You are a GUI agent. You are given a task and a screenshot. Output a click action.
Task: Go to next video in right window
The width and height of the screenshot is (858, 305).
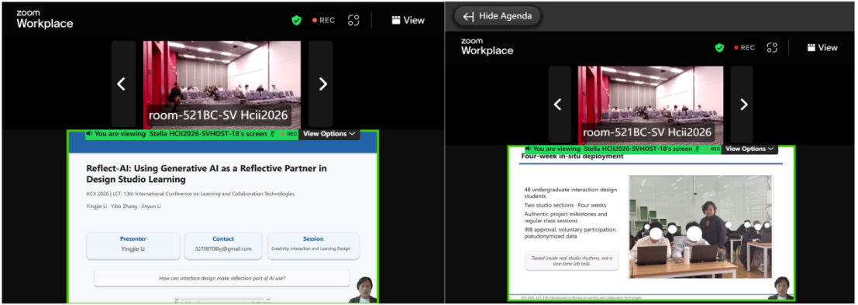[743, 105]
